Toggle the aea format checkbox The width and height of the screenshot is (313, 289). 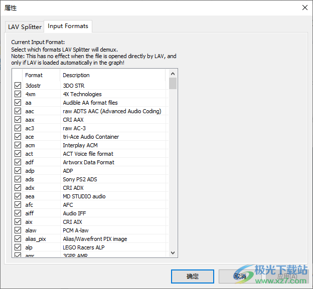18,196
